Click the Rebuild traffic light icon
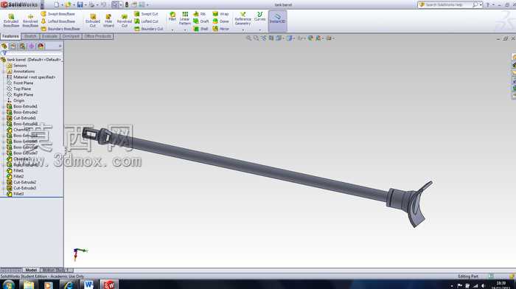This screenshot has height=289, width=516. (x=126, y=4)
